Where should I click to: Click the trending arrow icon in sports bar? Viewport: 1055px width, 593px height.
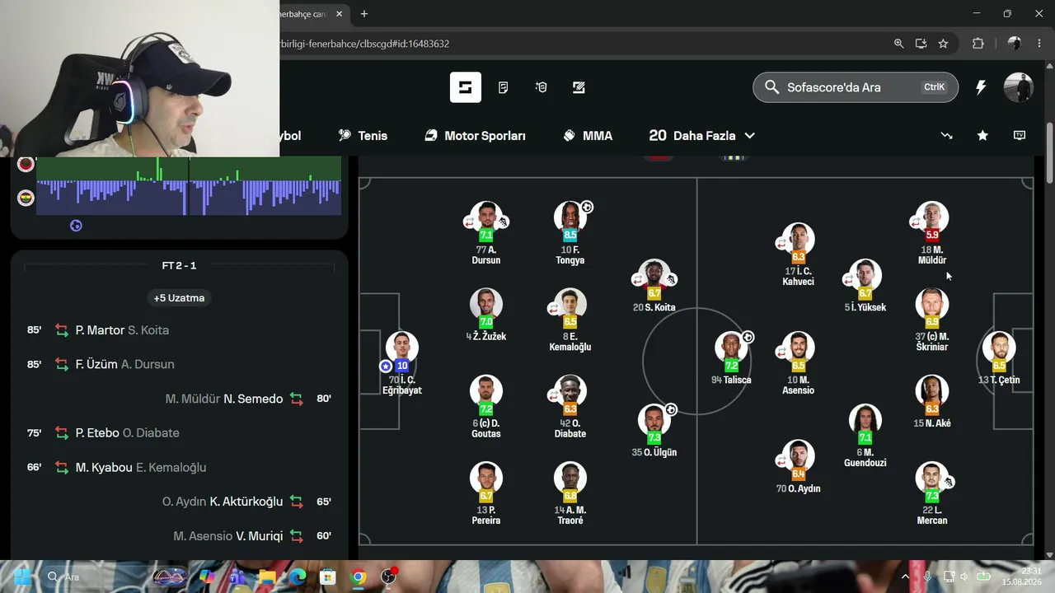tap(946, 136)
